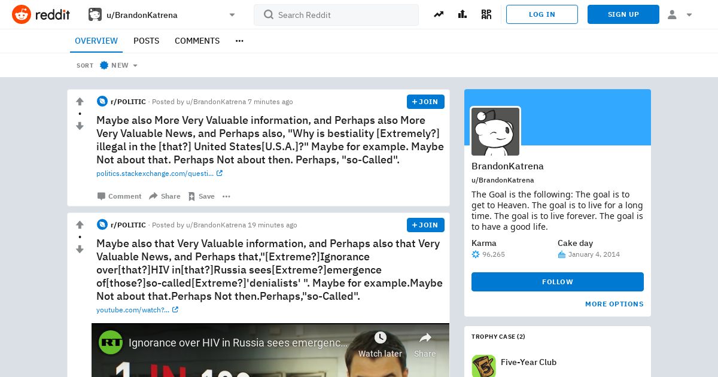Open u/BrandonKatrena author link on first post
The height and width of the screenshot is (377, 718).
pos(216,102)
